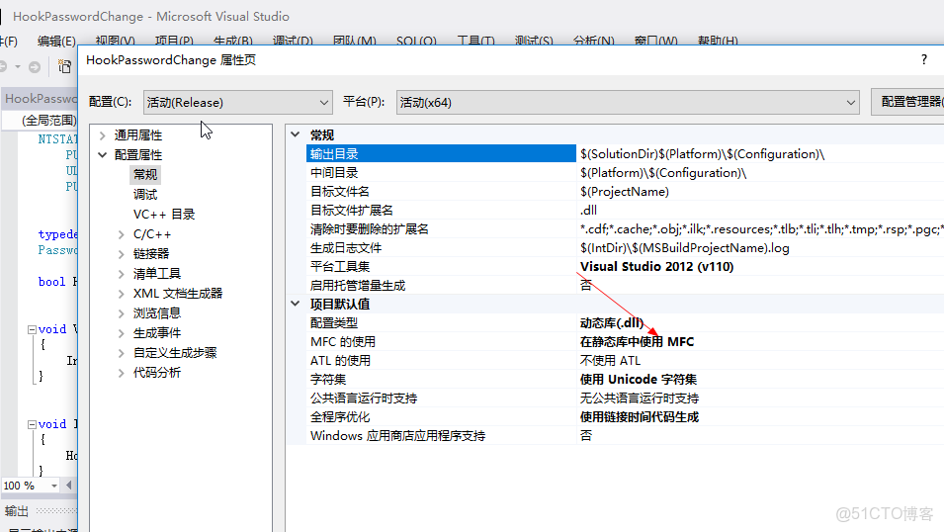Switch to the HookPassword editor tab
Image resolution: width=944 pixels, height=532 pixels.
[x=40, y=98]
